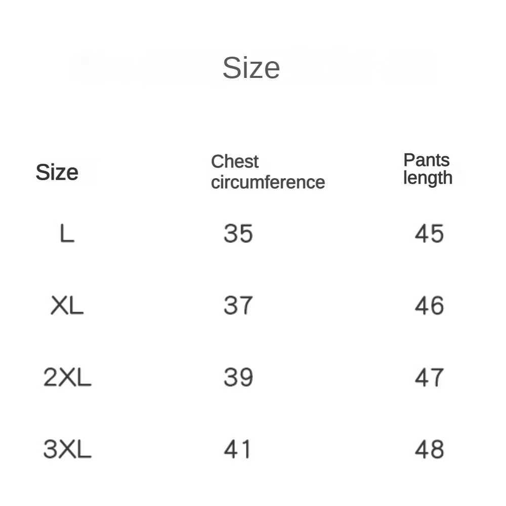Click the word Chest in header
Image resolution: width=506 pixels, height=506 pixels.
(x=234, y=162)
